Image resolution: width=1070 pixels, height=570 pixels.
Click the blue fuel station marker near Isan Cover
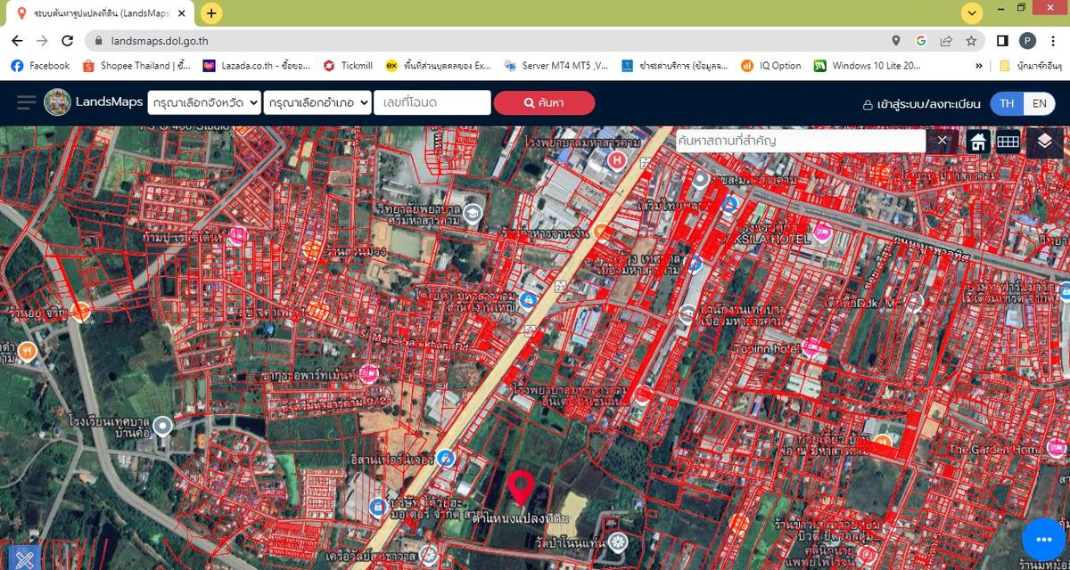point(447,459)
